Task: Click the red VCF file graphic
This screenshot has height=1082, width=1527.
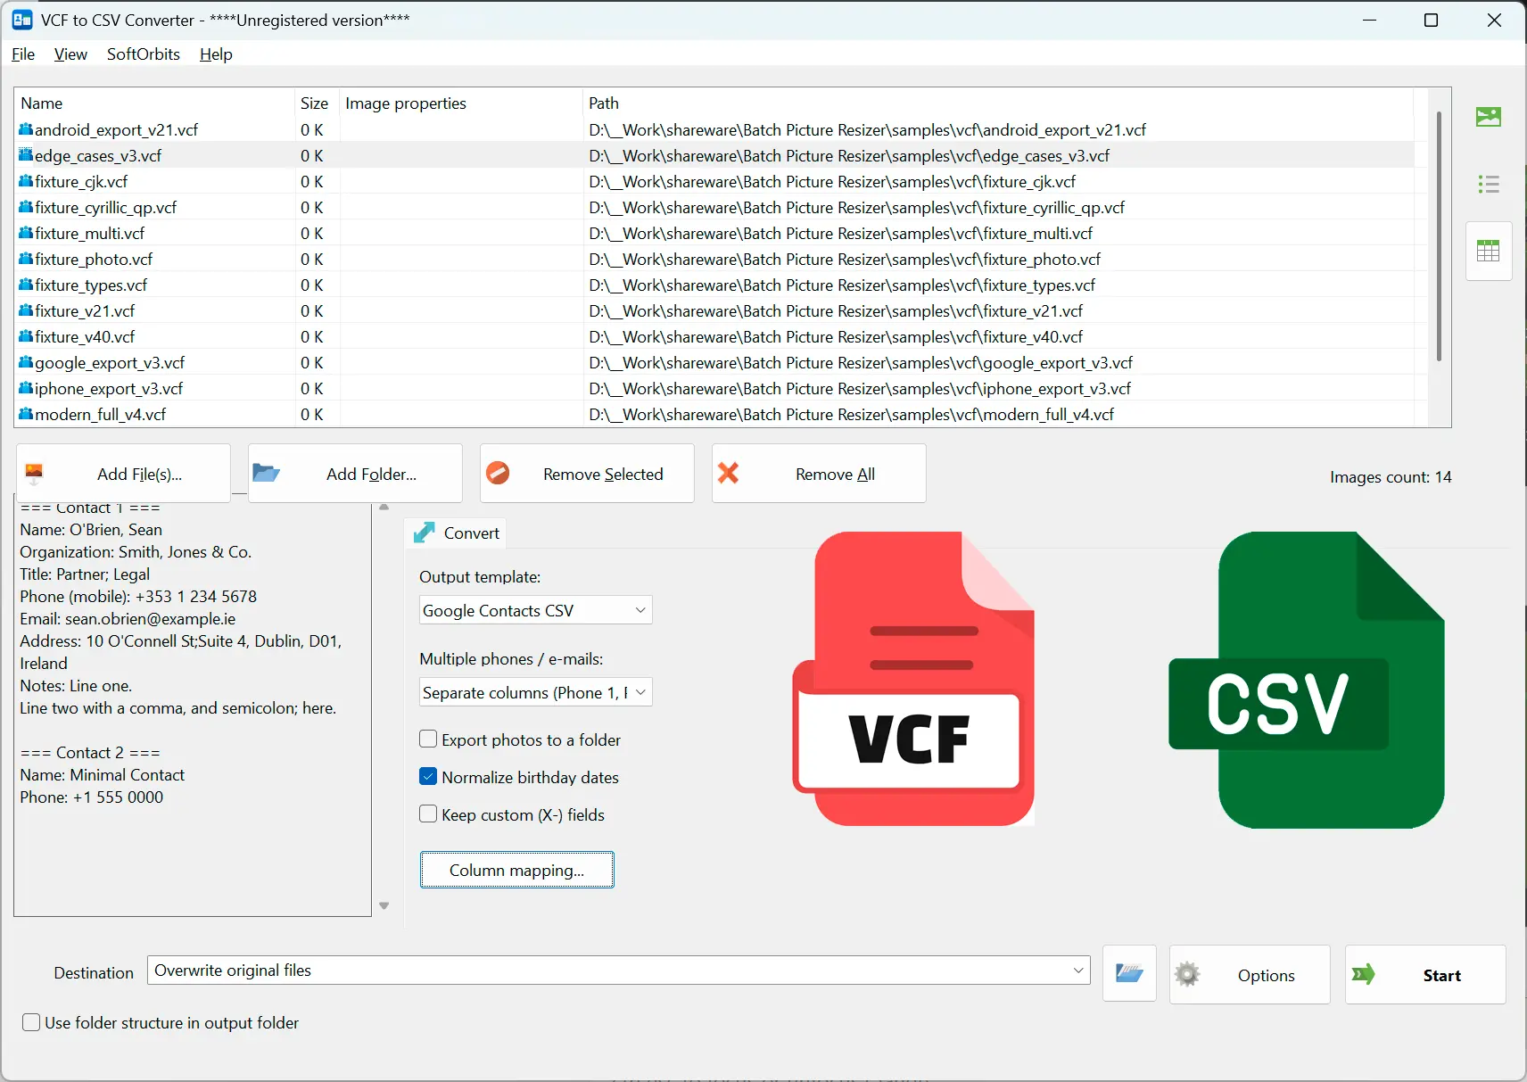Action: 913,679
